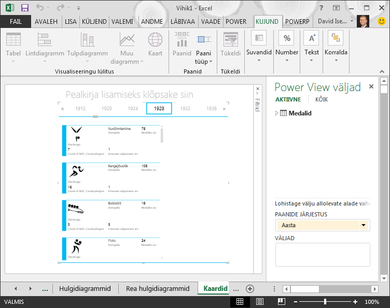Switch to the AVALEH tab
This screenshot has height=308, width=390.
click(46, 22)
